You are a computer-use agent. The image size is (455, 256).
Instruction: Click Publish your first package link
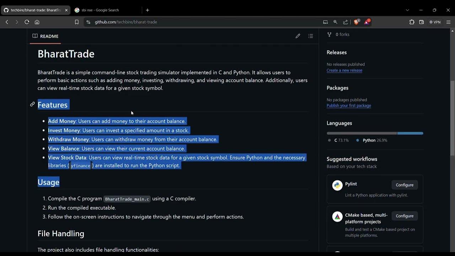348,106
